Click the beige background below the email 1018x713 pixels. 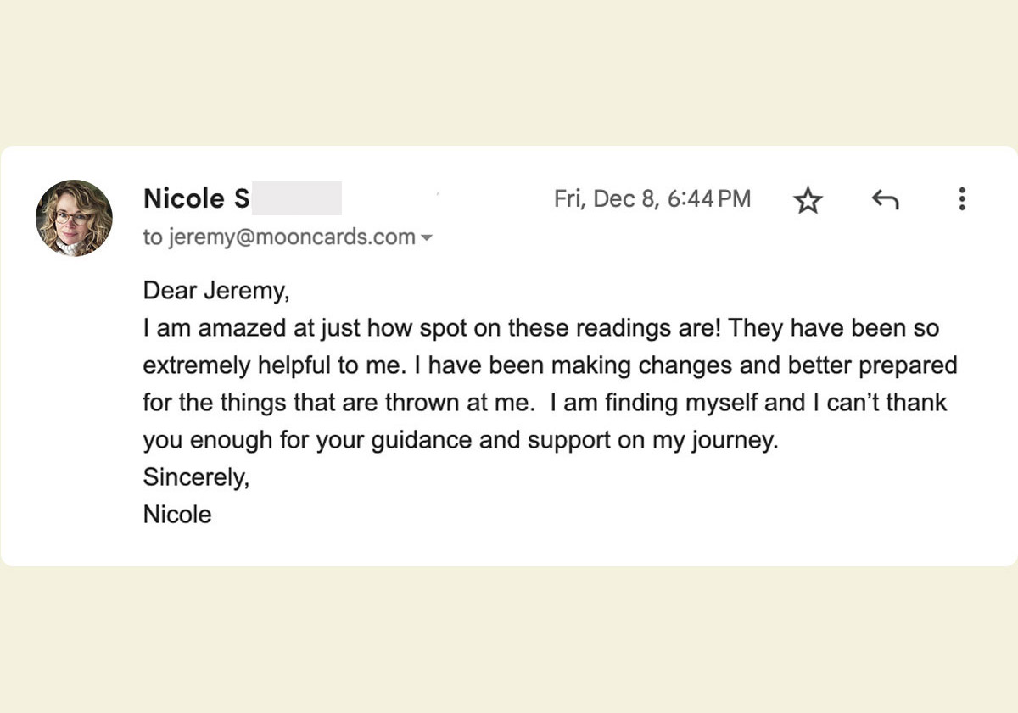[509, 640]
